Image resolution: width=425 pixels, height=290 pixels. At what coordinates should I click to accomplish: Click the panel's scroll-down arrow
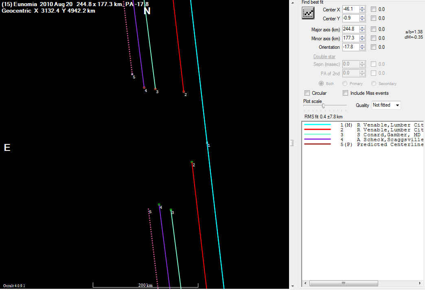[292, 286]
